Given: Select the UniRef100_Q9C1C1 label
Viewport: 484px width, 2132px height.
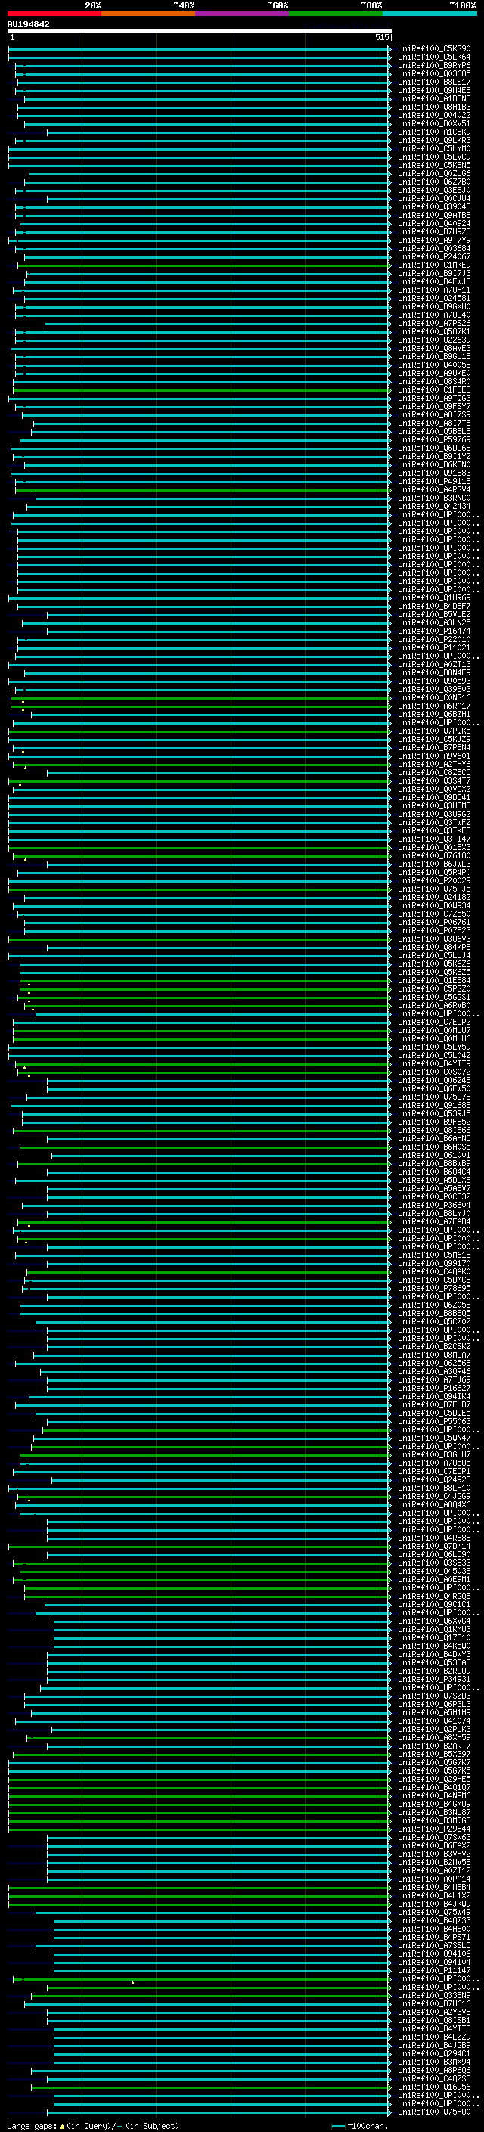Looking at the screenshot, I should coord(434,1604).
